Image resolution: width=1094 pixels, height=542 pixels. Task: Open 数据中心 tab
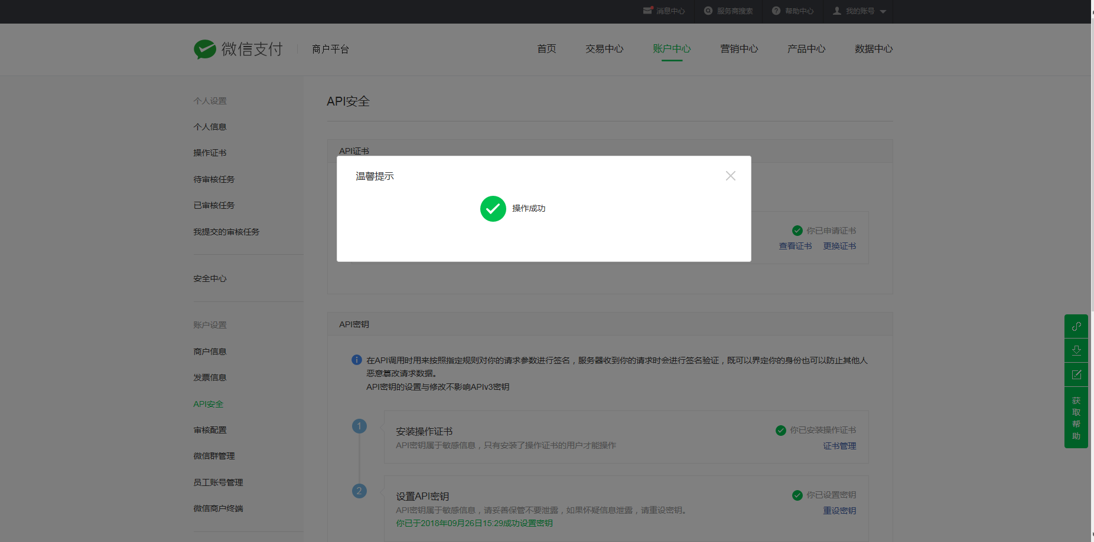[874, 49]
